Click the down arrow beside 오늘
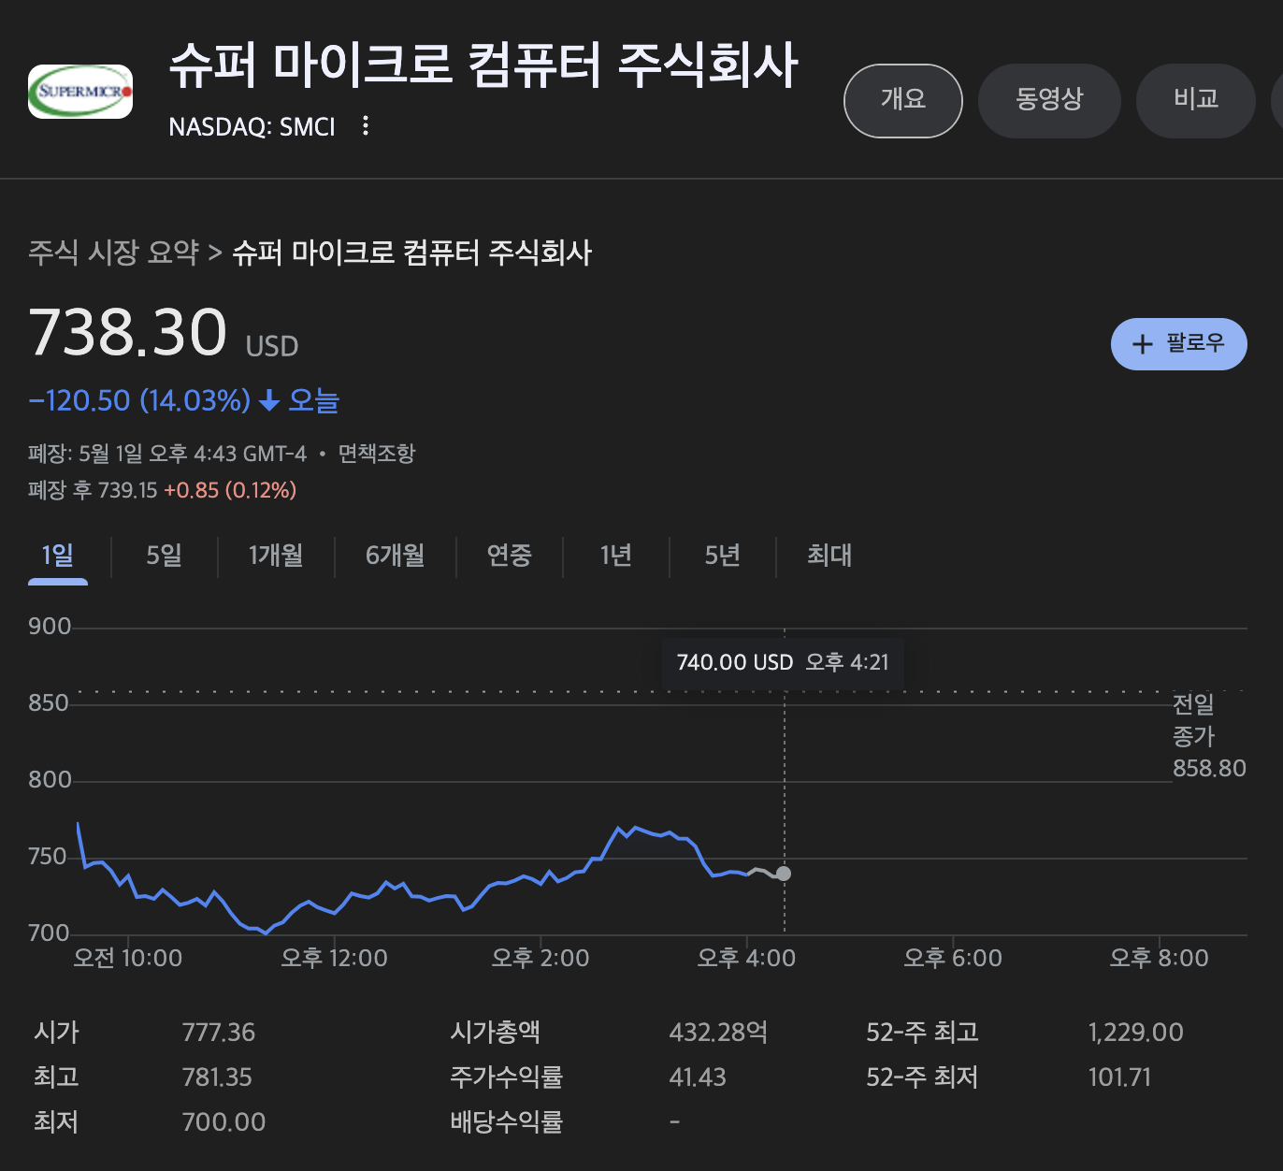Viewport: 1283px width, 1171px height. point(269,401)
